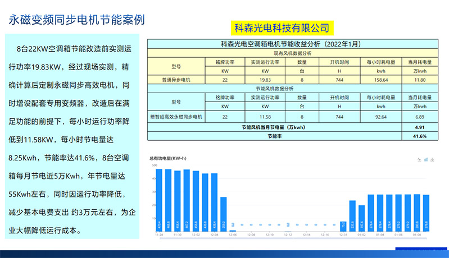Select the bar chart view icon
The width and height of the screenshot is (449, 258).
click(x=426, y=160)
